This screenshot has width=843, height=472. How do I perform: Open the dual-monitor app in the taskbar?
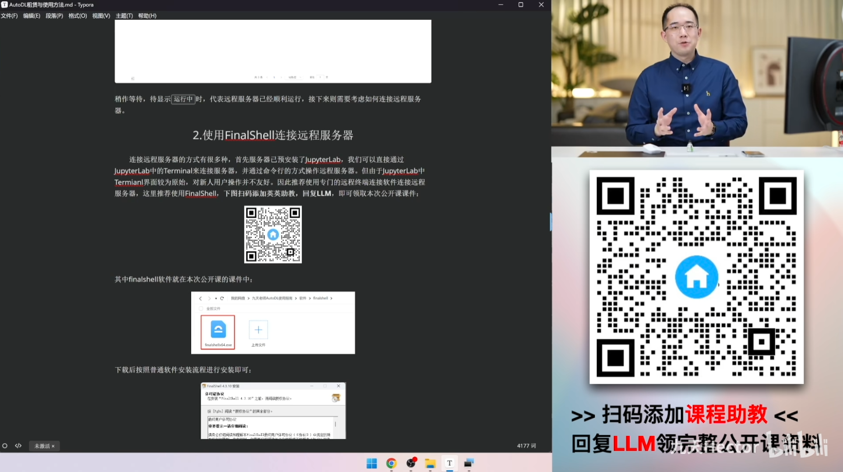point(469,463)
